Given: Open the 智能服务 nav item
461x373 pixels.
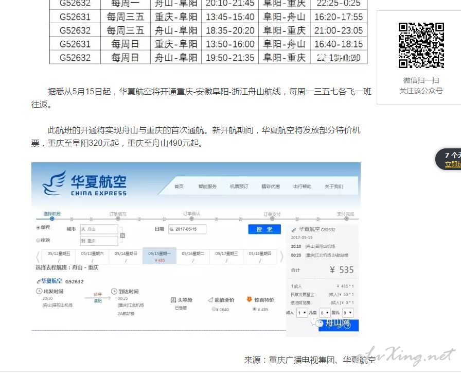Looking at the screenshot, I should coord(207,186).
